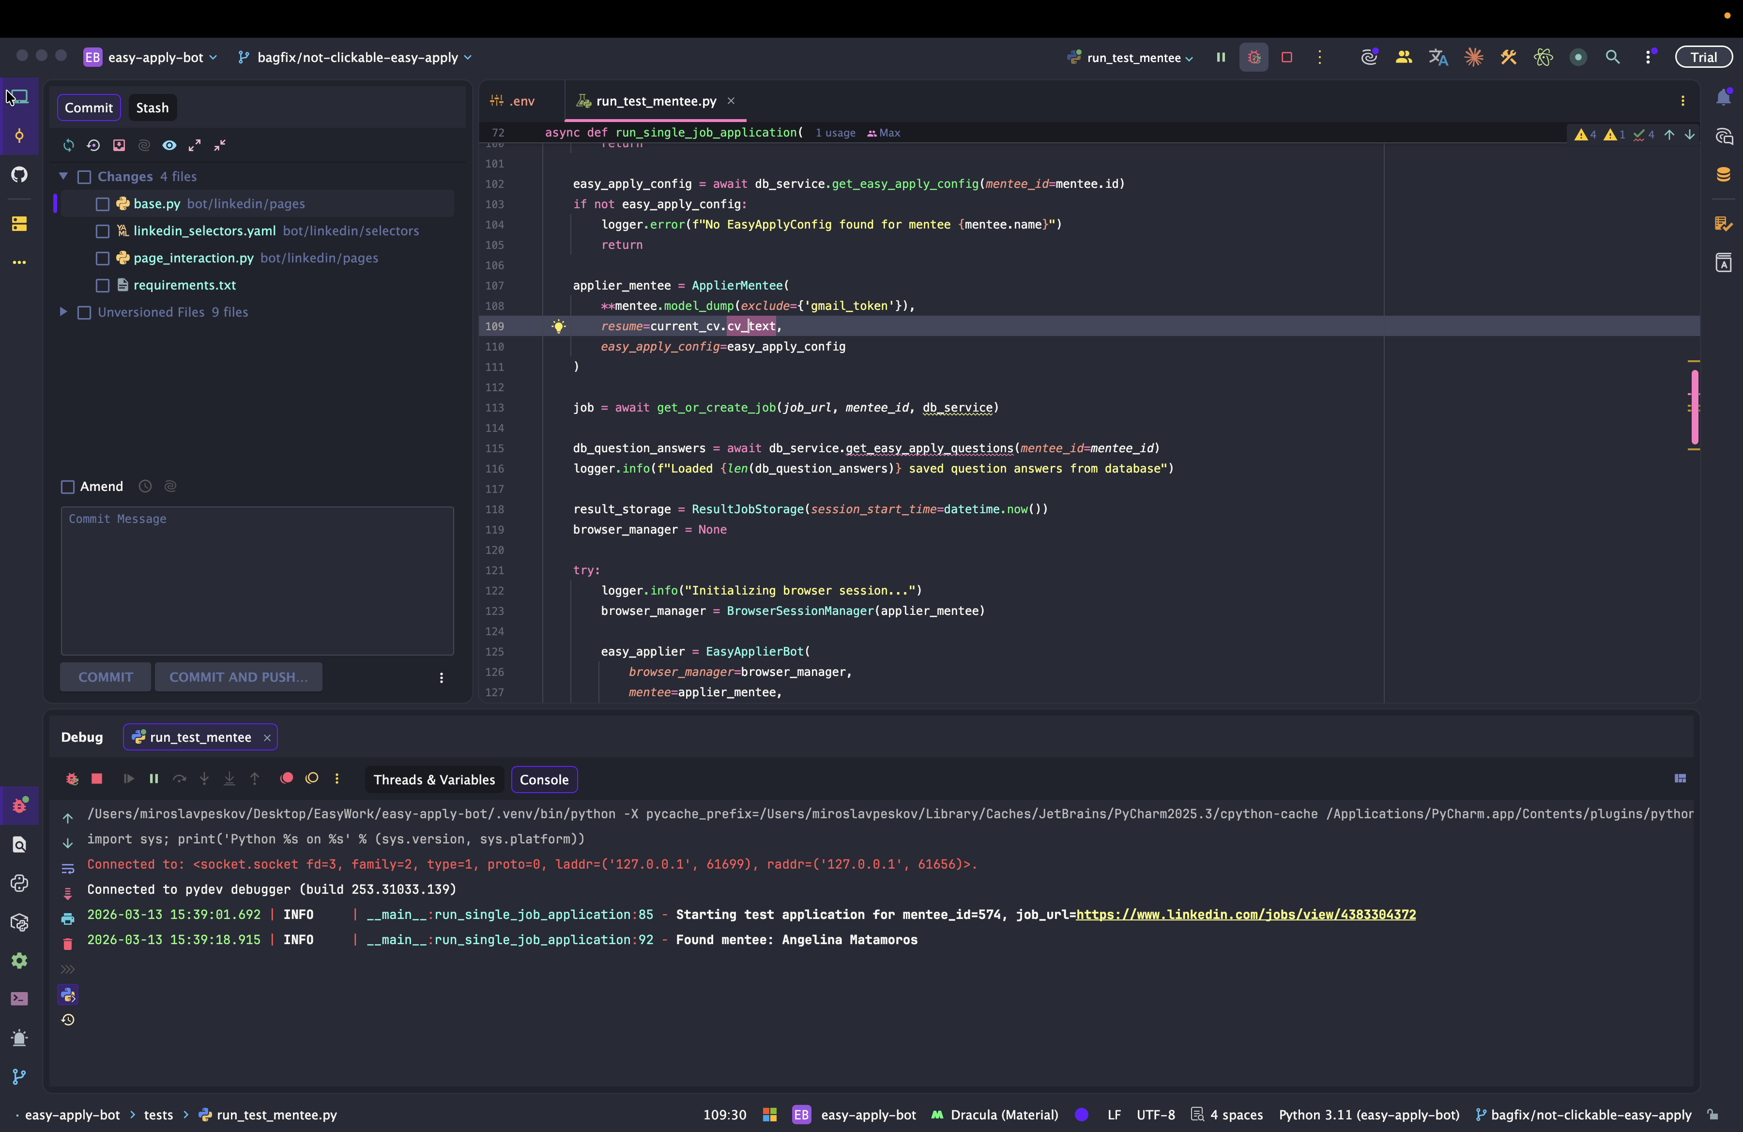The height and width of the screenshot is (1132, 1743).
Task: Check the requirements.txt checkbox
Action: (103, 286)
